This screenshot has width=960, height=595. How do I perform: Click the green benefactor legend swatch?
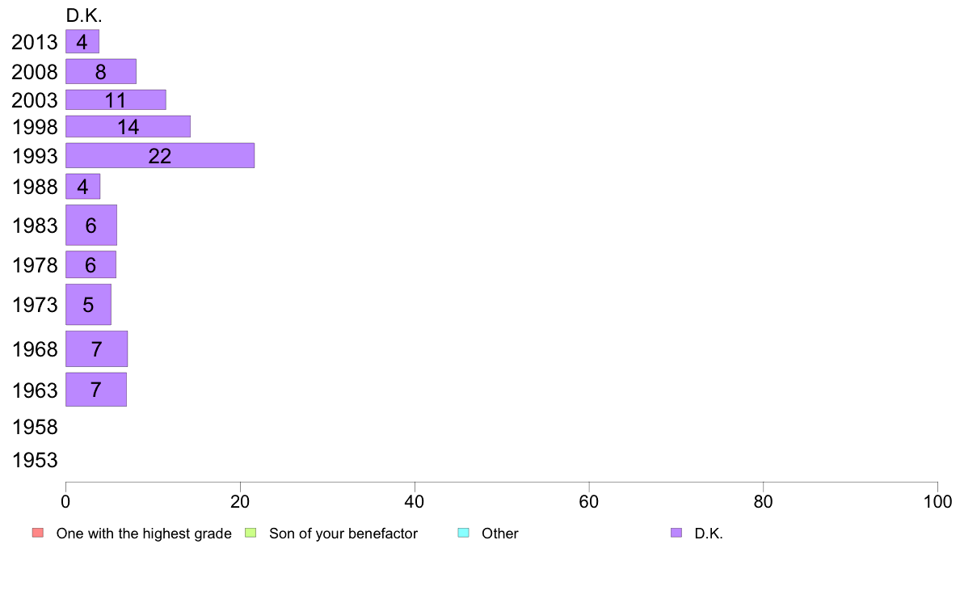(251, 533)
